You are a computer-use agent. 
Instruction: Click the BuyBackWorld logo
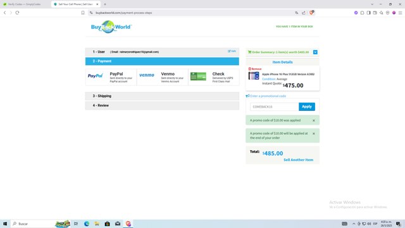pos(111,27)
